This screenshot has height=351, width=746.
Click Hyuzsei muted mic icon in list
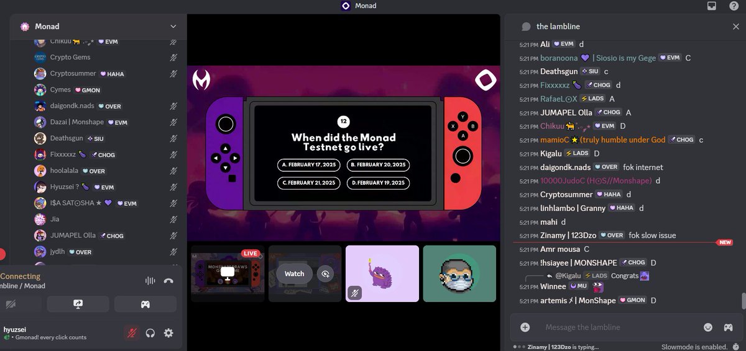173,187
